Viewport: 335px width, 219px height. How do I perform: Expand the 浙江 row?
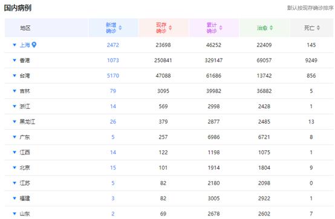click(15, 106)
